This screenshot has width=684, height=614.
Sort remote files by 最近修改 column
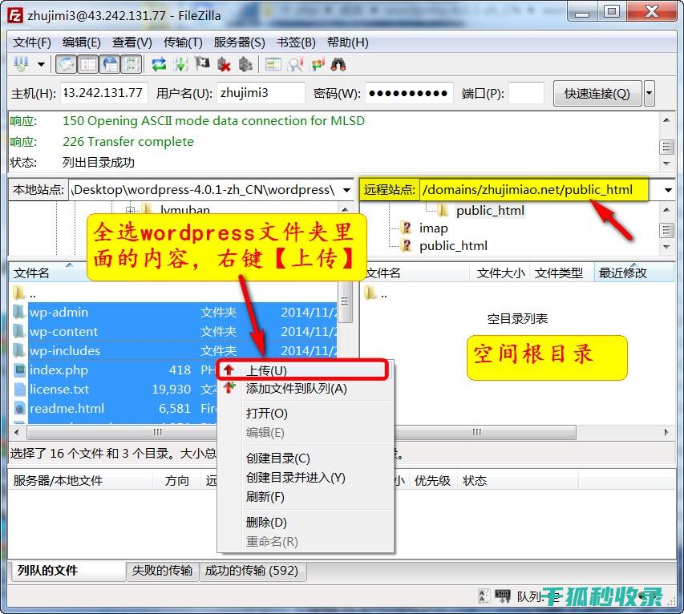tap(633, 273)
